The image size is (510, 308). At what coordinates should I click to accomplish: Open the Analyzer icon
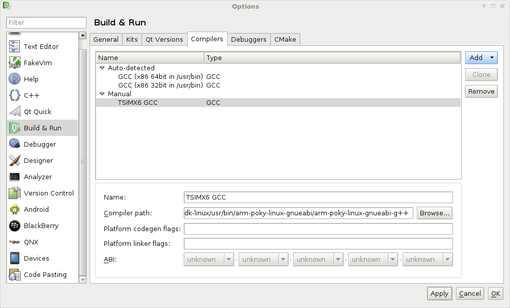coord(14,177)
